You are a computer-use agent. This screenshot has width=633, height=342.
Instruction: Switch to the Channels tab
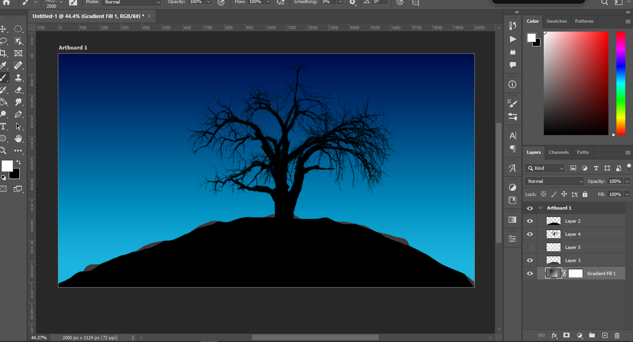click(x=558, y=152)
